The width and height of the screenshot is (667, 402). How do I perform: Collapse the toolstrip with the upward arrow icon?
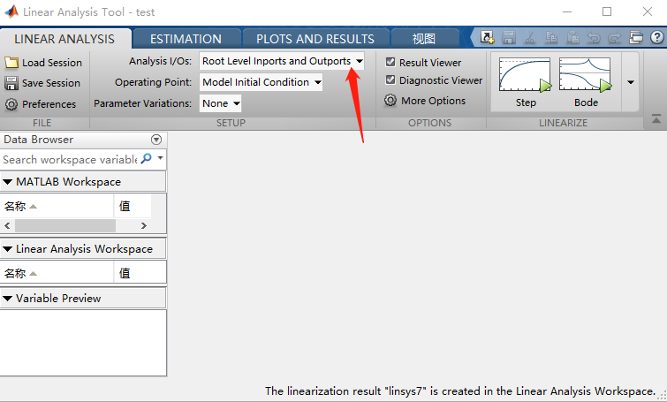(656, 118)
